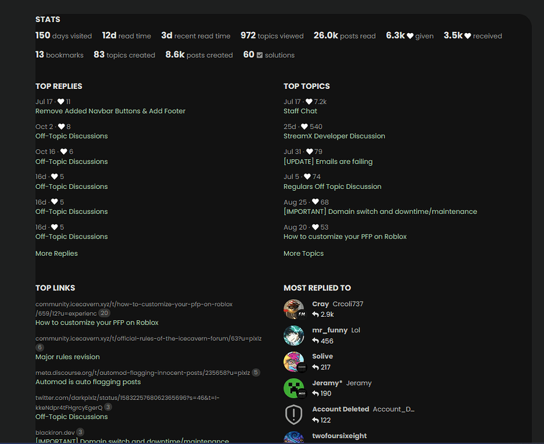Screen dimensions: 544x444
Task: Open Solive's avatar image
Action: 294,362
